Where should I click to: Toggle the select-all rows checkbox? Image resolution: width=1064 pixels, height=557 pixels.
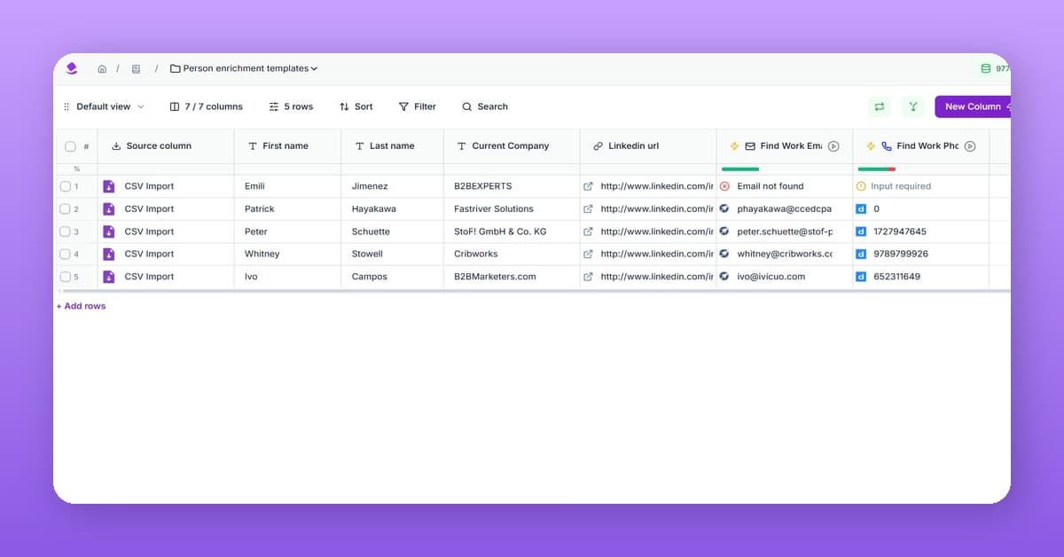(70, 146)
